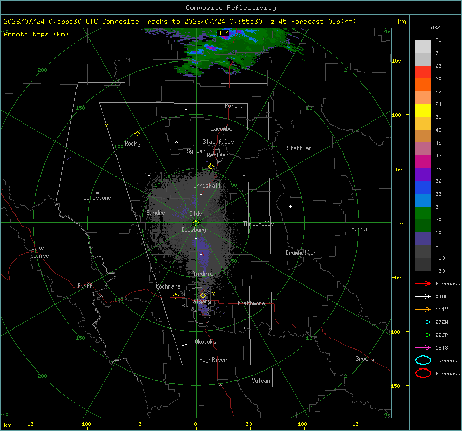Pick the royal blue swatch above 33

(x=423, y=187)
